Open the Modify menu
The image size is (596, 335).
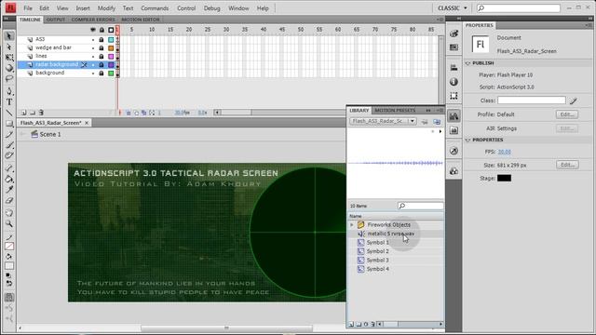tap(106, 8)
